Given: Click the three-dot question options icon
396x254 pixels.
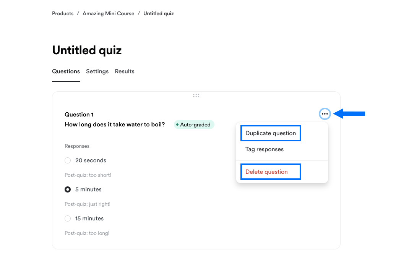Looking at the screenshot, I should pos(325,114).
